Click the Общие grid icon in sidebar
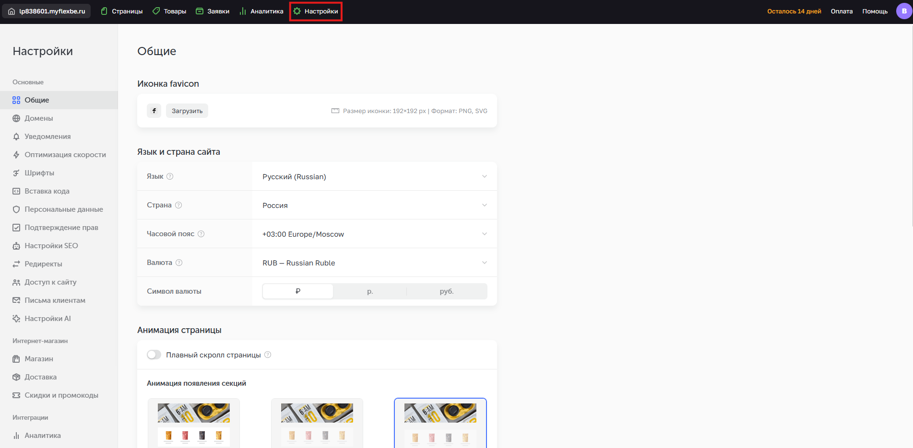Screen dimensions: 913x448 coord(16,100)
